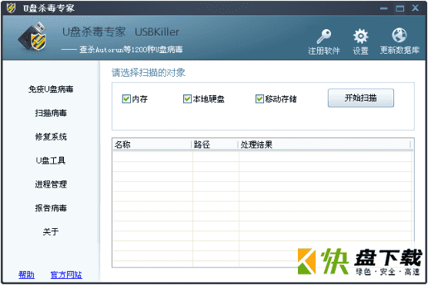Open 设置 gear icon
428x285 pixels.
coord(360,36)
